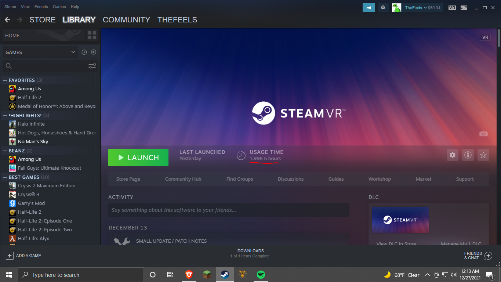Go to the COMMUNITY tab

click(x=127, y=20)
